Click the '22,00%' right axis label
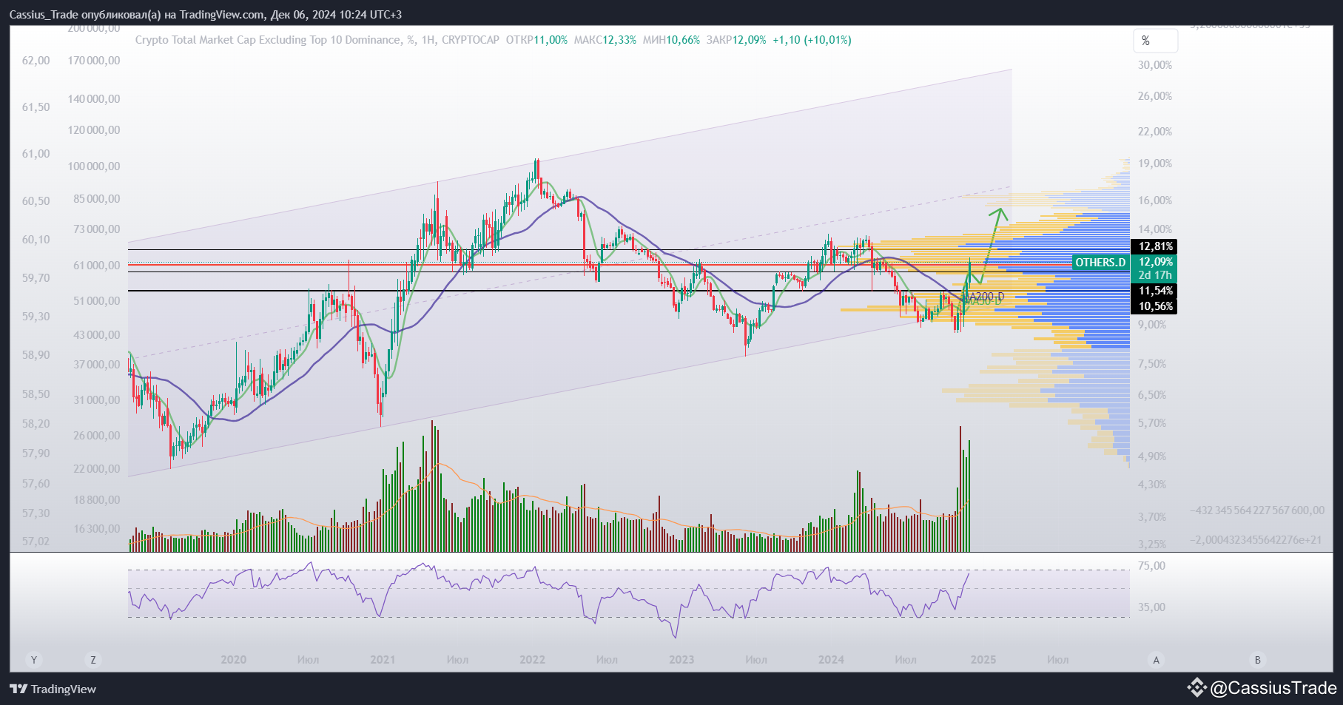 coord(1155,132)
